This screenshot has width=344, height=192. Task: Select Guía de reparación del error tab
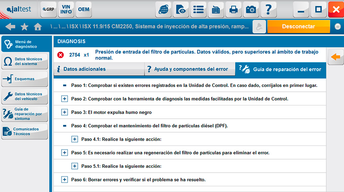tap(280, 69)
